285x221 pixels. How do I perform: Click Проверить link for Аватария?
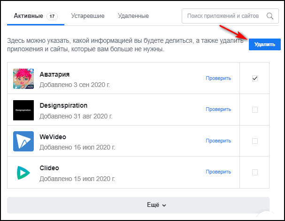pyautogui.click(x=218, y=78)
